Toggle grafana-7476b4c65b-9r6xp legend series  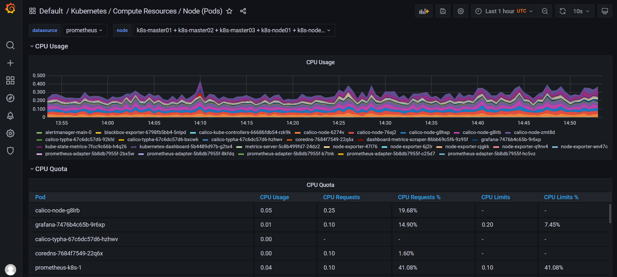pos(511,139)
